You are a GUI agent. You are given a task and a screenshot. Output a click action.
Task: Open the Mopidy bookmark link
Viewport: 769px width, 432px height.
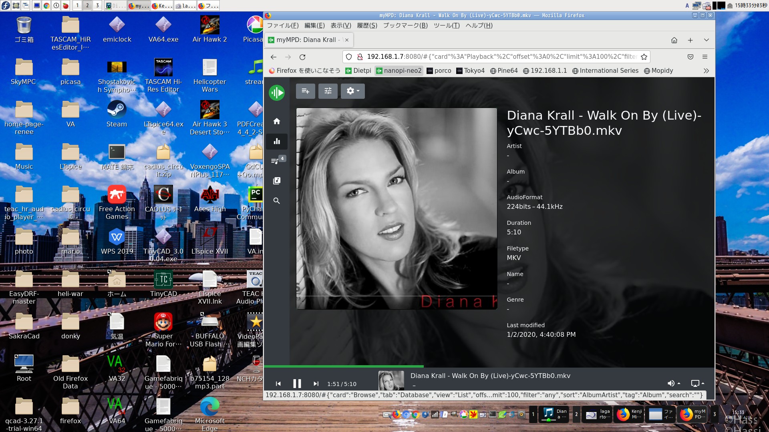click(658, 71)
